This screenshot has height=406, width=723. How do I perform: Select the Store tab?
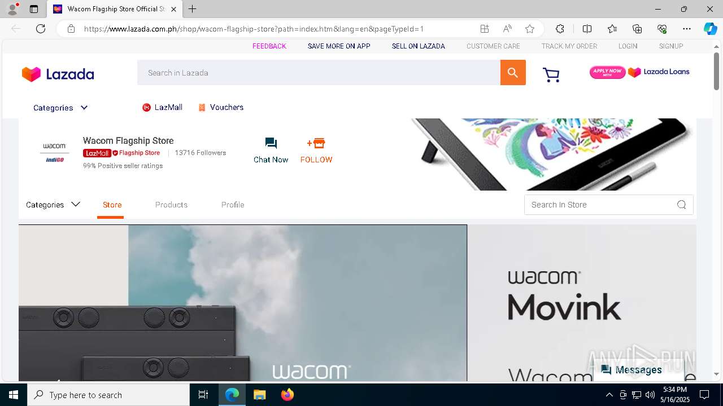coord(112,205)
